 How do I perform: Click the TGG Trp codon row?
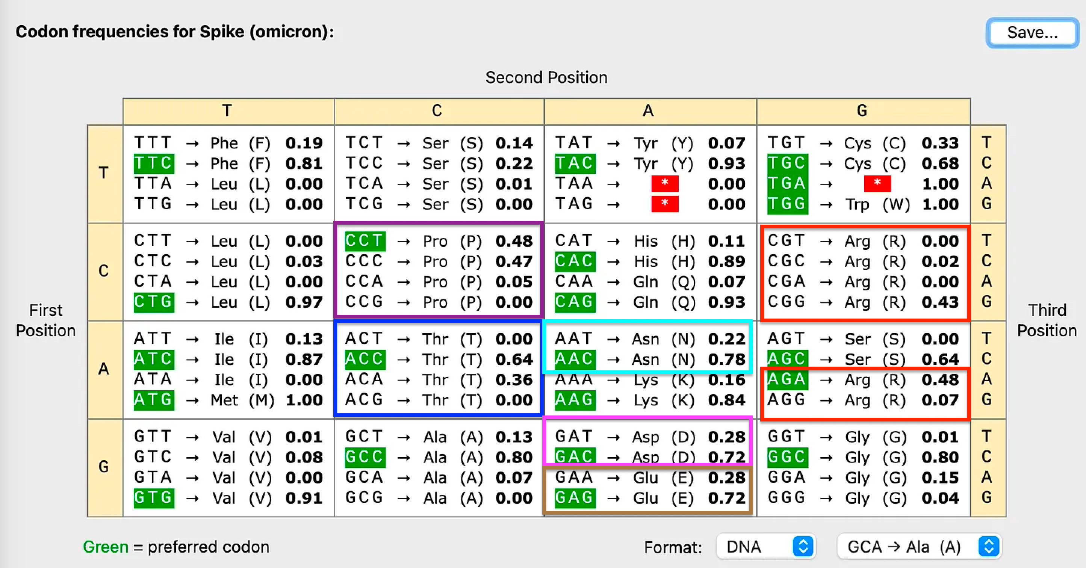860,204
